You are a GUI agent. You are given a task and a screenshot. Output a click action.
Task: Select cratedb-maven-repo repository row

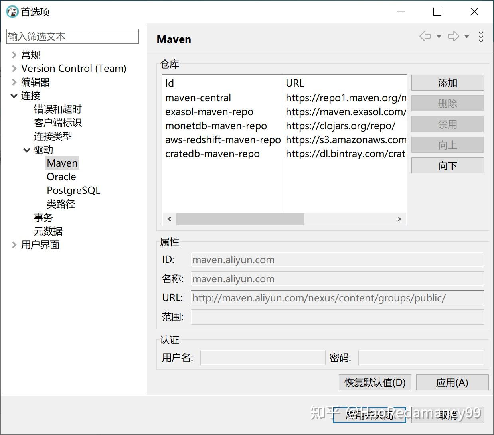[285, 154]
